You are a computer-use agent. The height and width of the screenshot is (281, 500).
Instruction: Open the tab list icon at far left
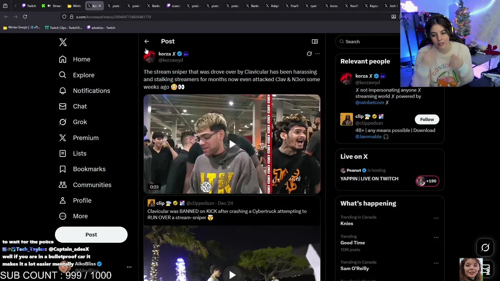click(x=5, y=6)
